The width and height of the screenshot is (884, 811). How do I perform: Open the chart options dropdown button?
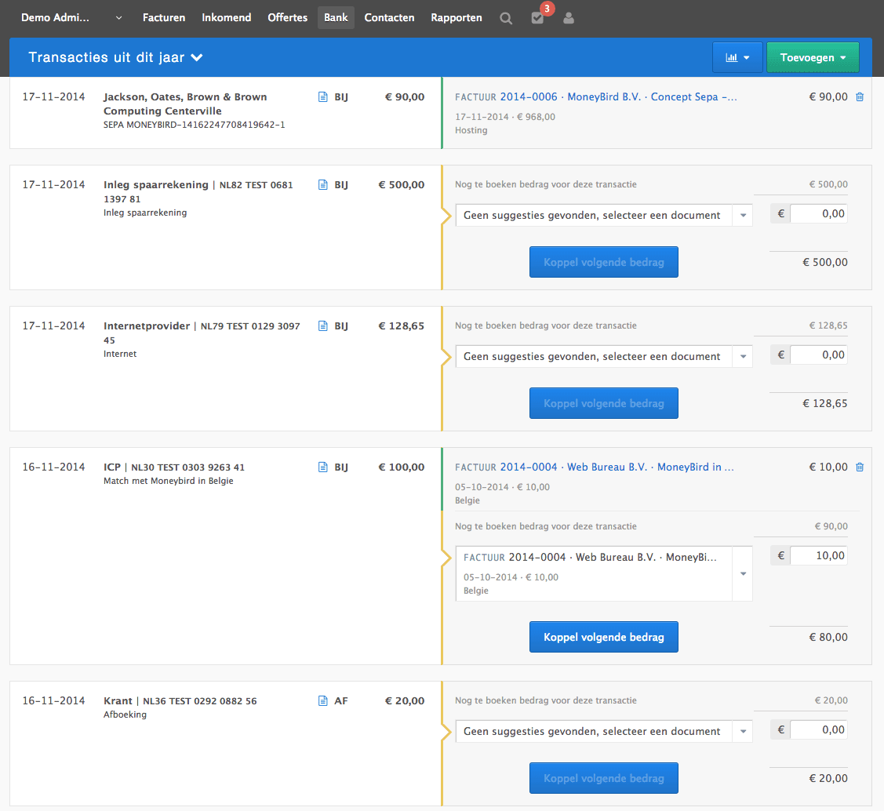click(x=737, y=57)
